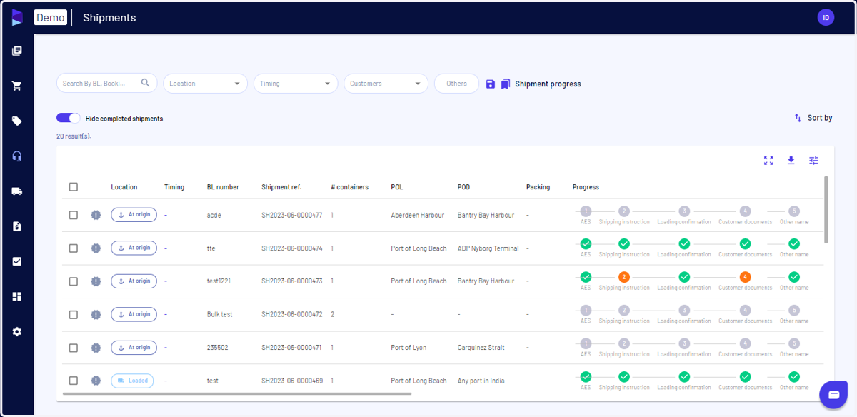The image size is (857, 417).
Task: Click the Shipment progress label
Action: click(x=548, y=84)
